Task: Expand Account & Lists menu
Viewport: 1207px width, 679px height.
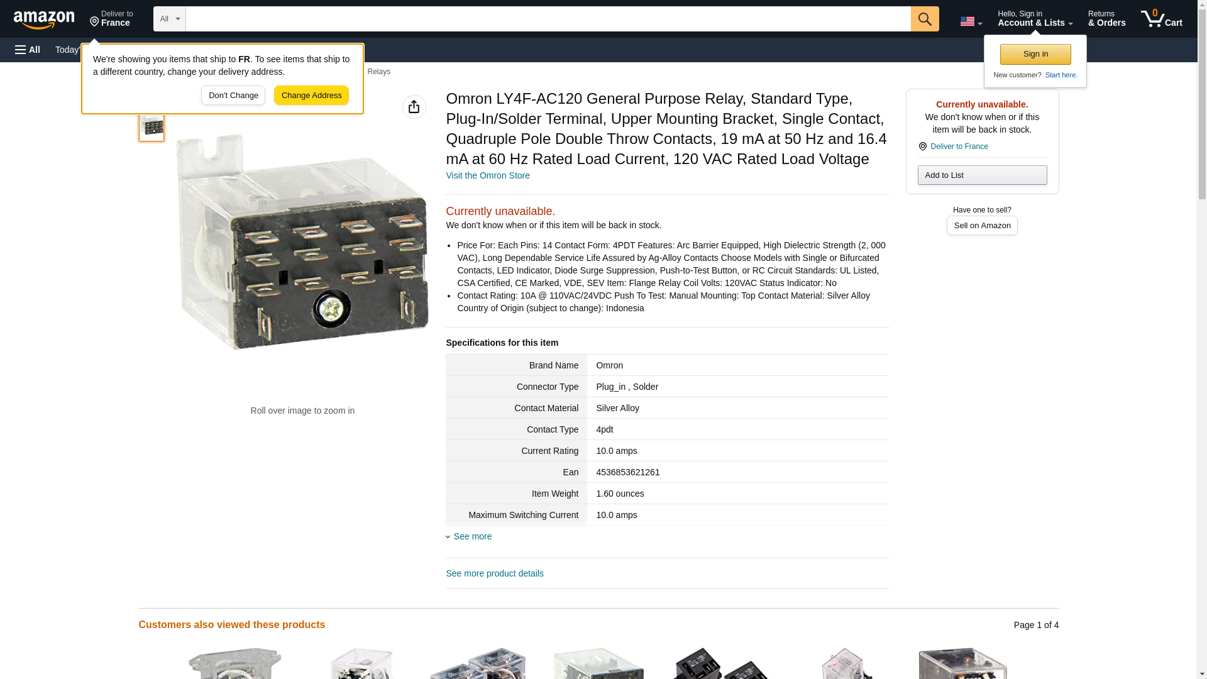Action: click(1035, 19)
